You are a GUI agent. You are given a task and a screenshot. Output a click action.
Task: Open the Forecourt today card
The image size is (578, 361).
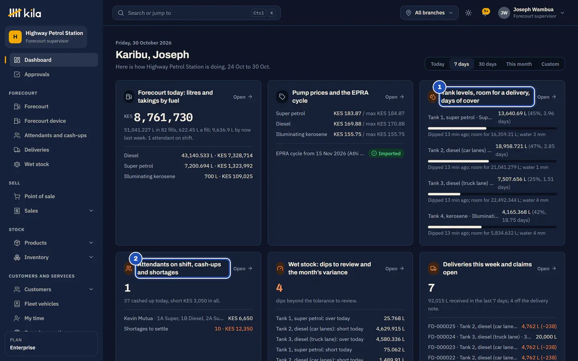click(243, 97)
